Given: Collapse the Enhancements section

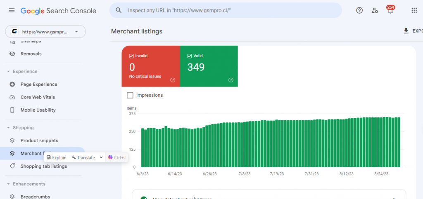Looking at the screenshot, I should coord(8,184).
